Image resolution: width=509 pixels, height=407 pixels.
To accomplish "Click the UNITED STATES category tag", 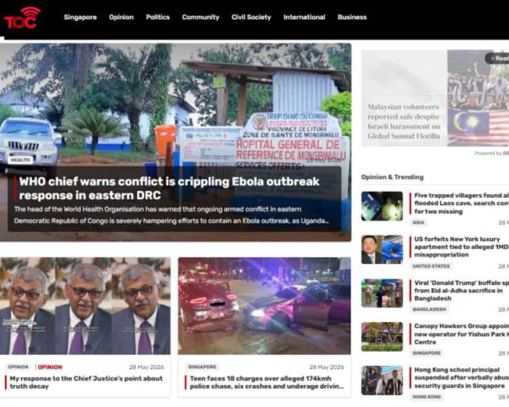I will coord(431,266).
